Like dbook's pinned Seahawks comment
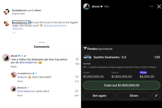 77,59
